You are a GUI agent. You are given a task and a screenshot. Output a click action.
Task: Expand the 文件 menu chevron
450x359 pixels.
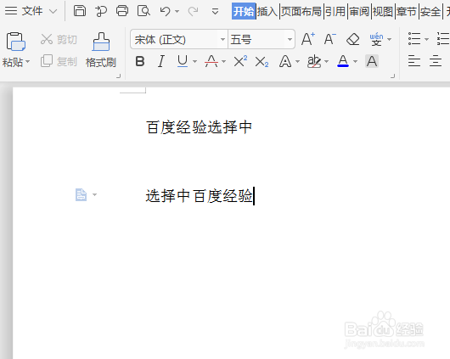click(x=53, y=12)
